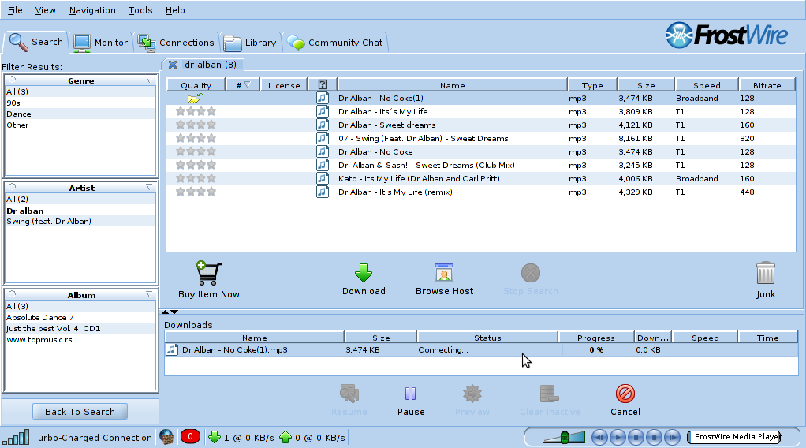Viewport: 806px width, 448px height.
Task: Click the media player stop button
Action: tap(654, 438)
